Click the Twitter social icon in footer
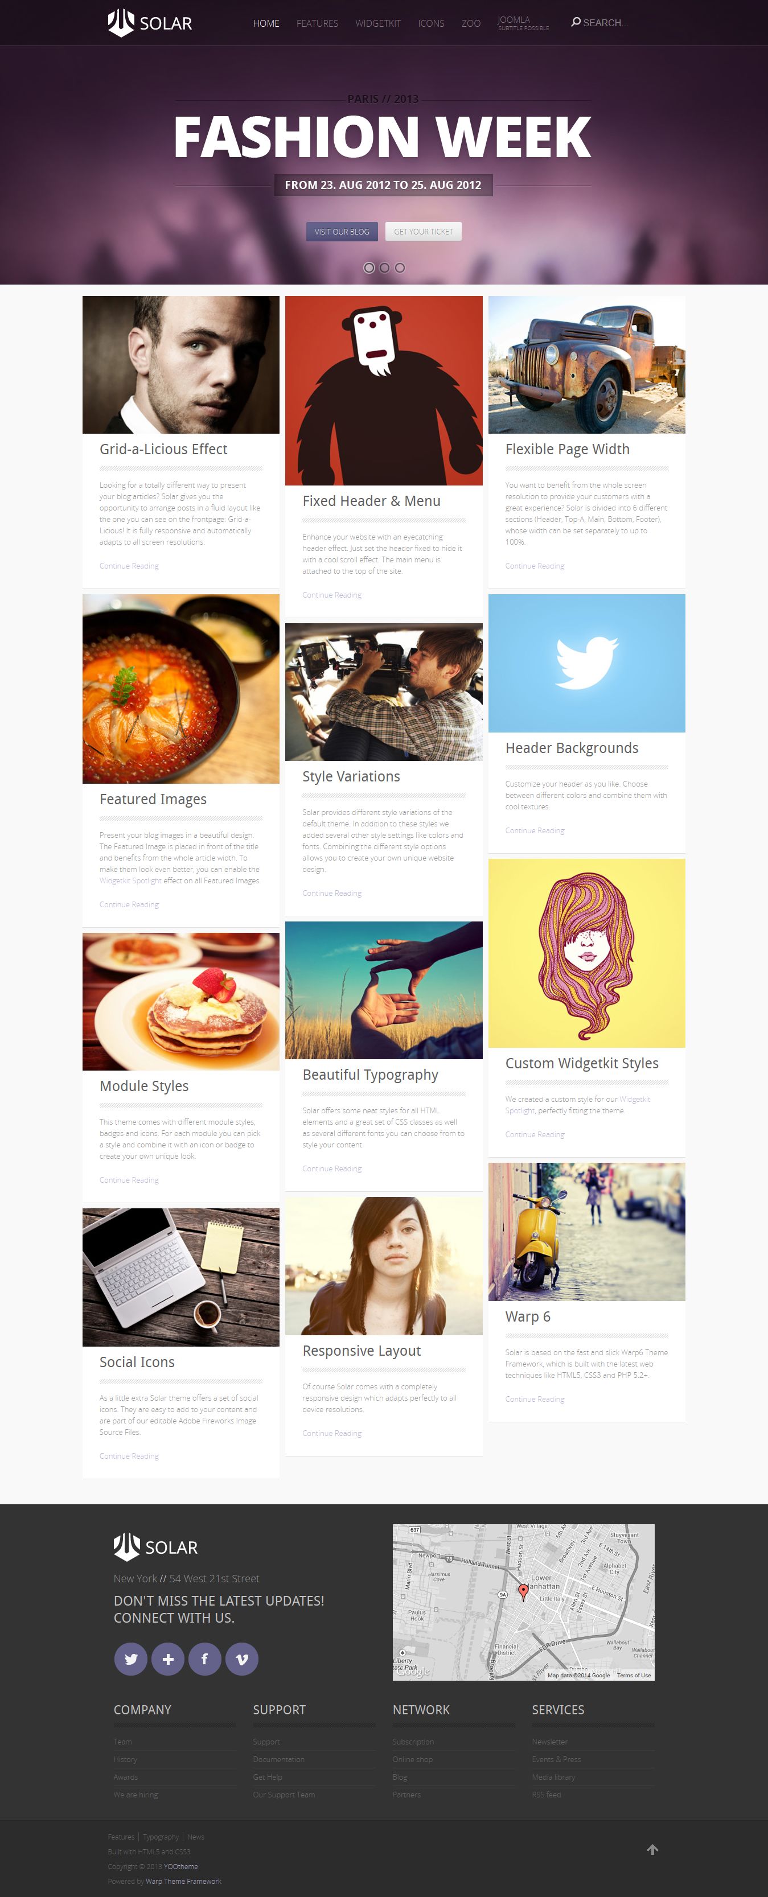Screen dimensions: 768x1897 [130, 1659]
